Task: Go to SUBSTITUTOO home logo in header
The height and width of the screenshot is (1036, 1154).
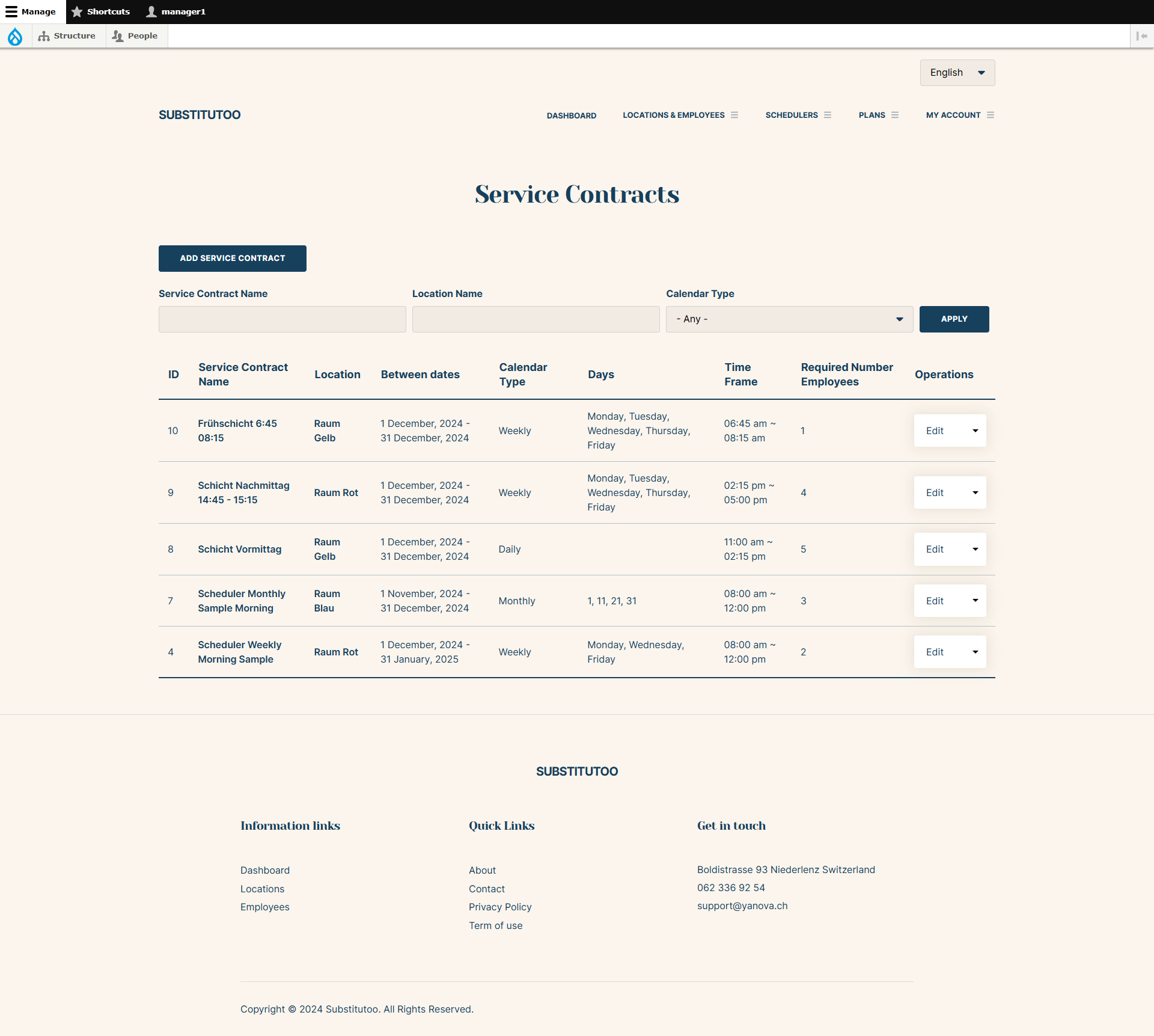Action: click(x=200, y=115)
